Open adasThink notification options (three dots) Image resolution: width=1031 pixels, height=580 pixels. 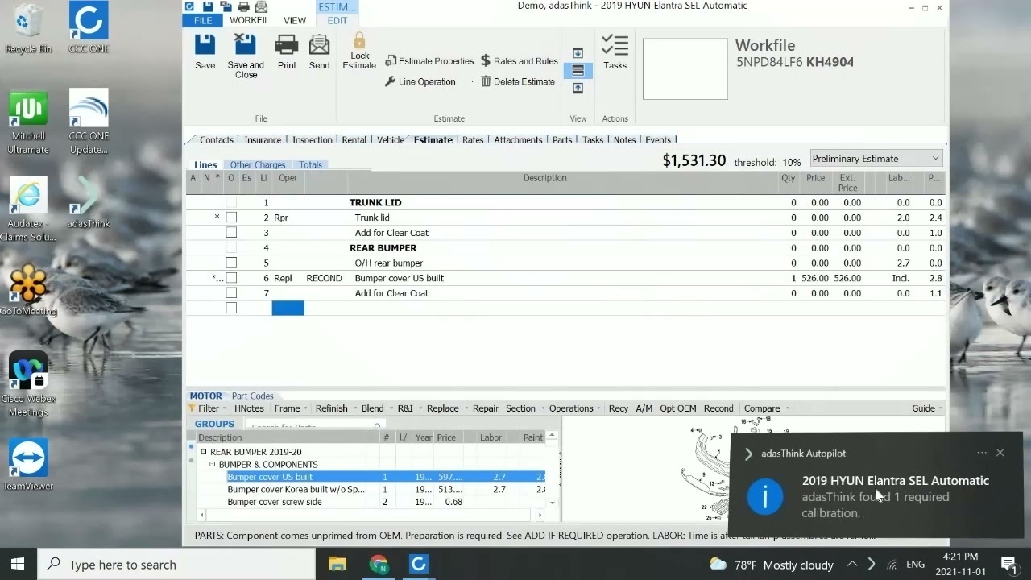[x=981, y=453]
